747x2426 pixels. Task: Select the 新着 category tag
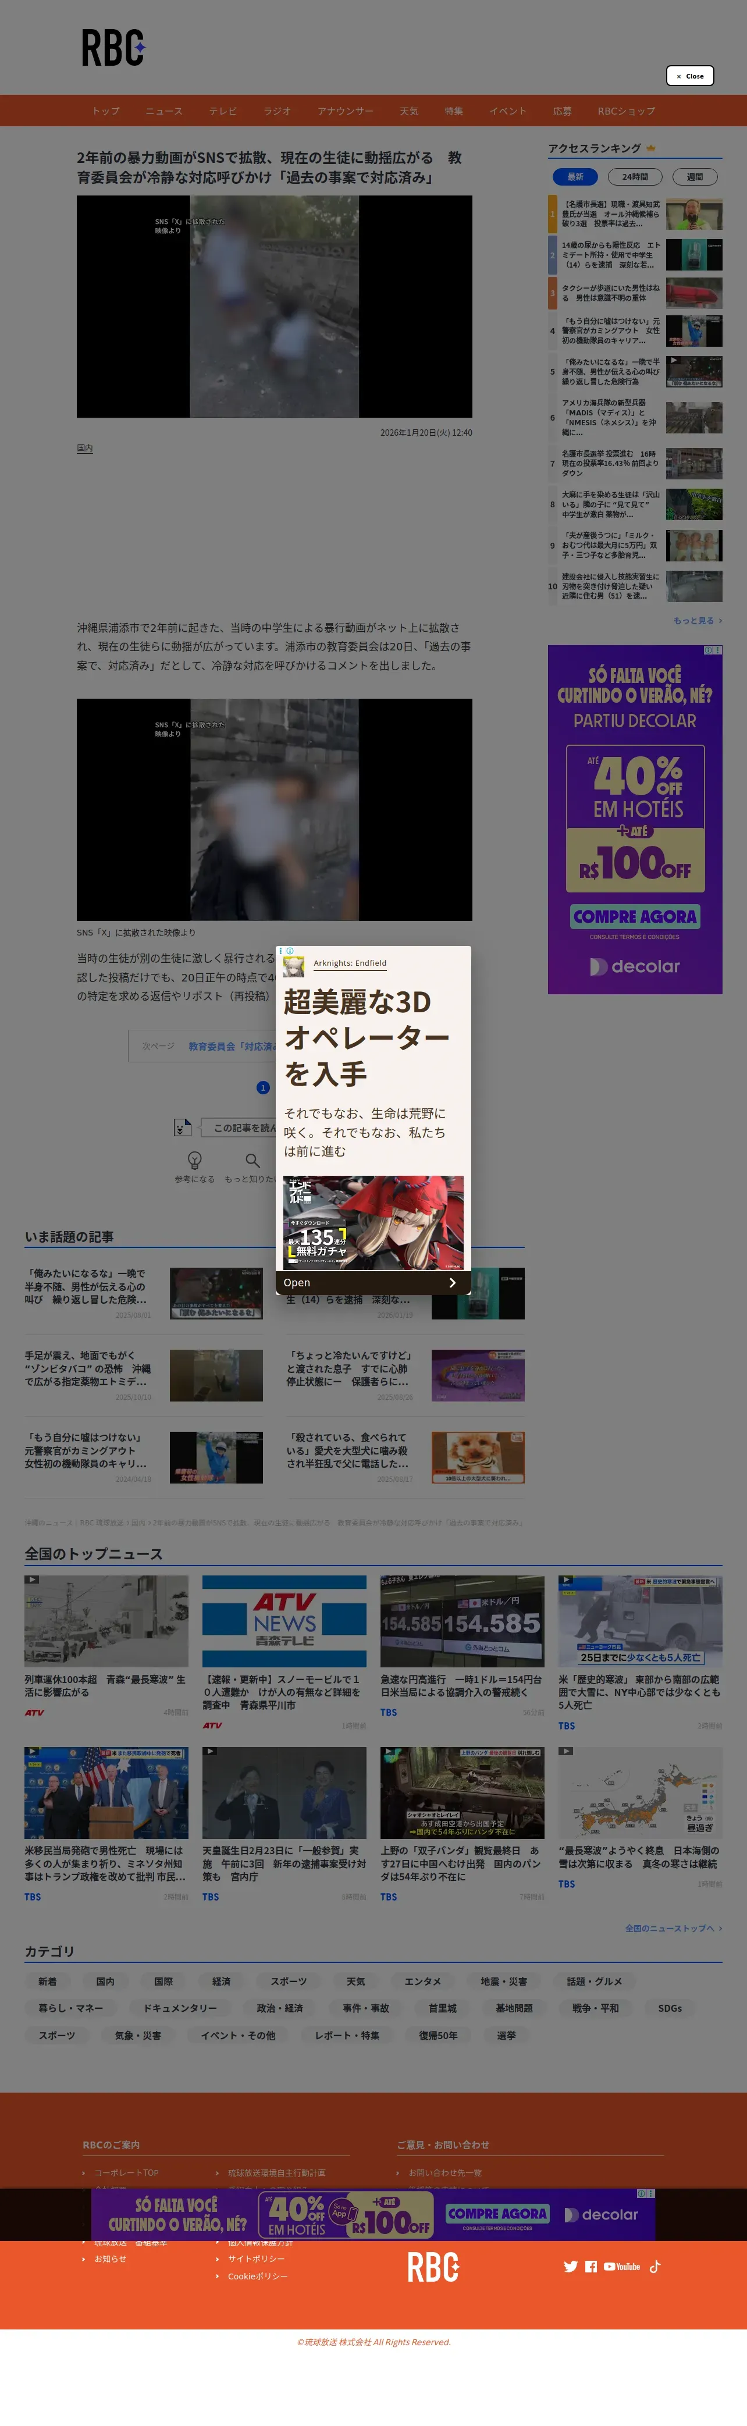(x=47, y=1982)
